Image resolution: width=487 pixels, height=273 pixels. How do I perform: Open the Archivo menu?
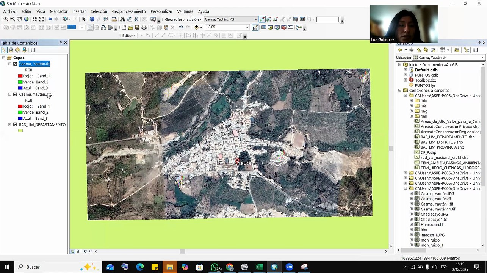[10, 11]
